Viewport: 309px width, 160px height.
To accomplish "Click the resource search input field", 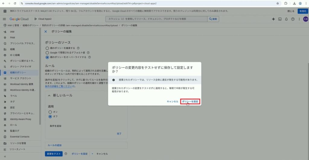I will pyautogui.click(x=155, y=19).
